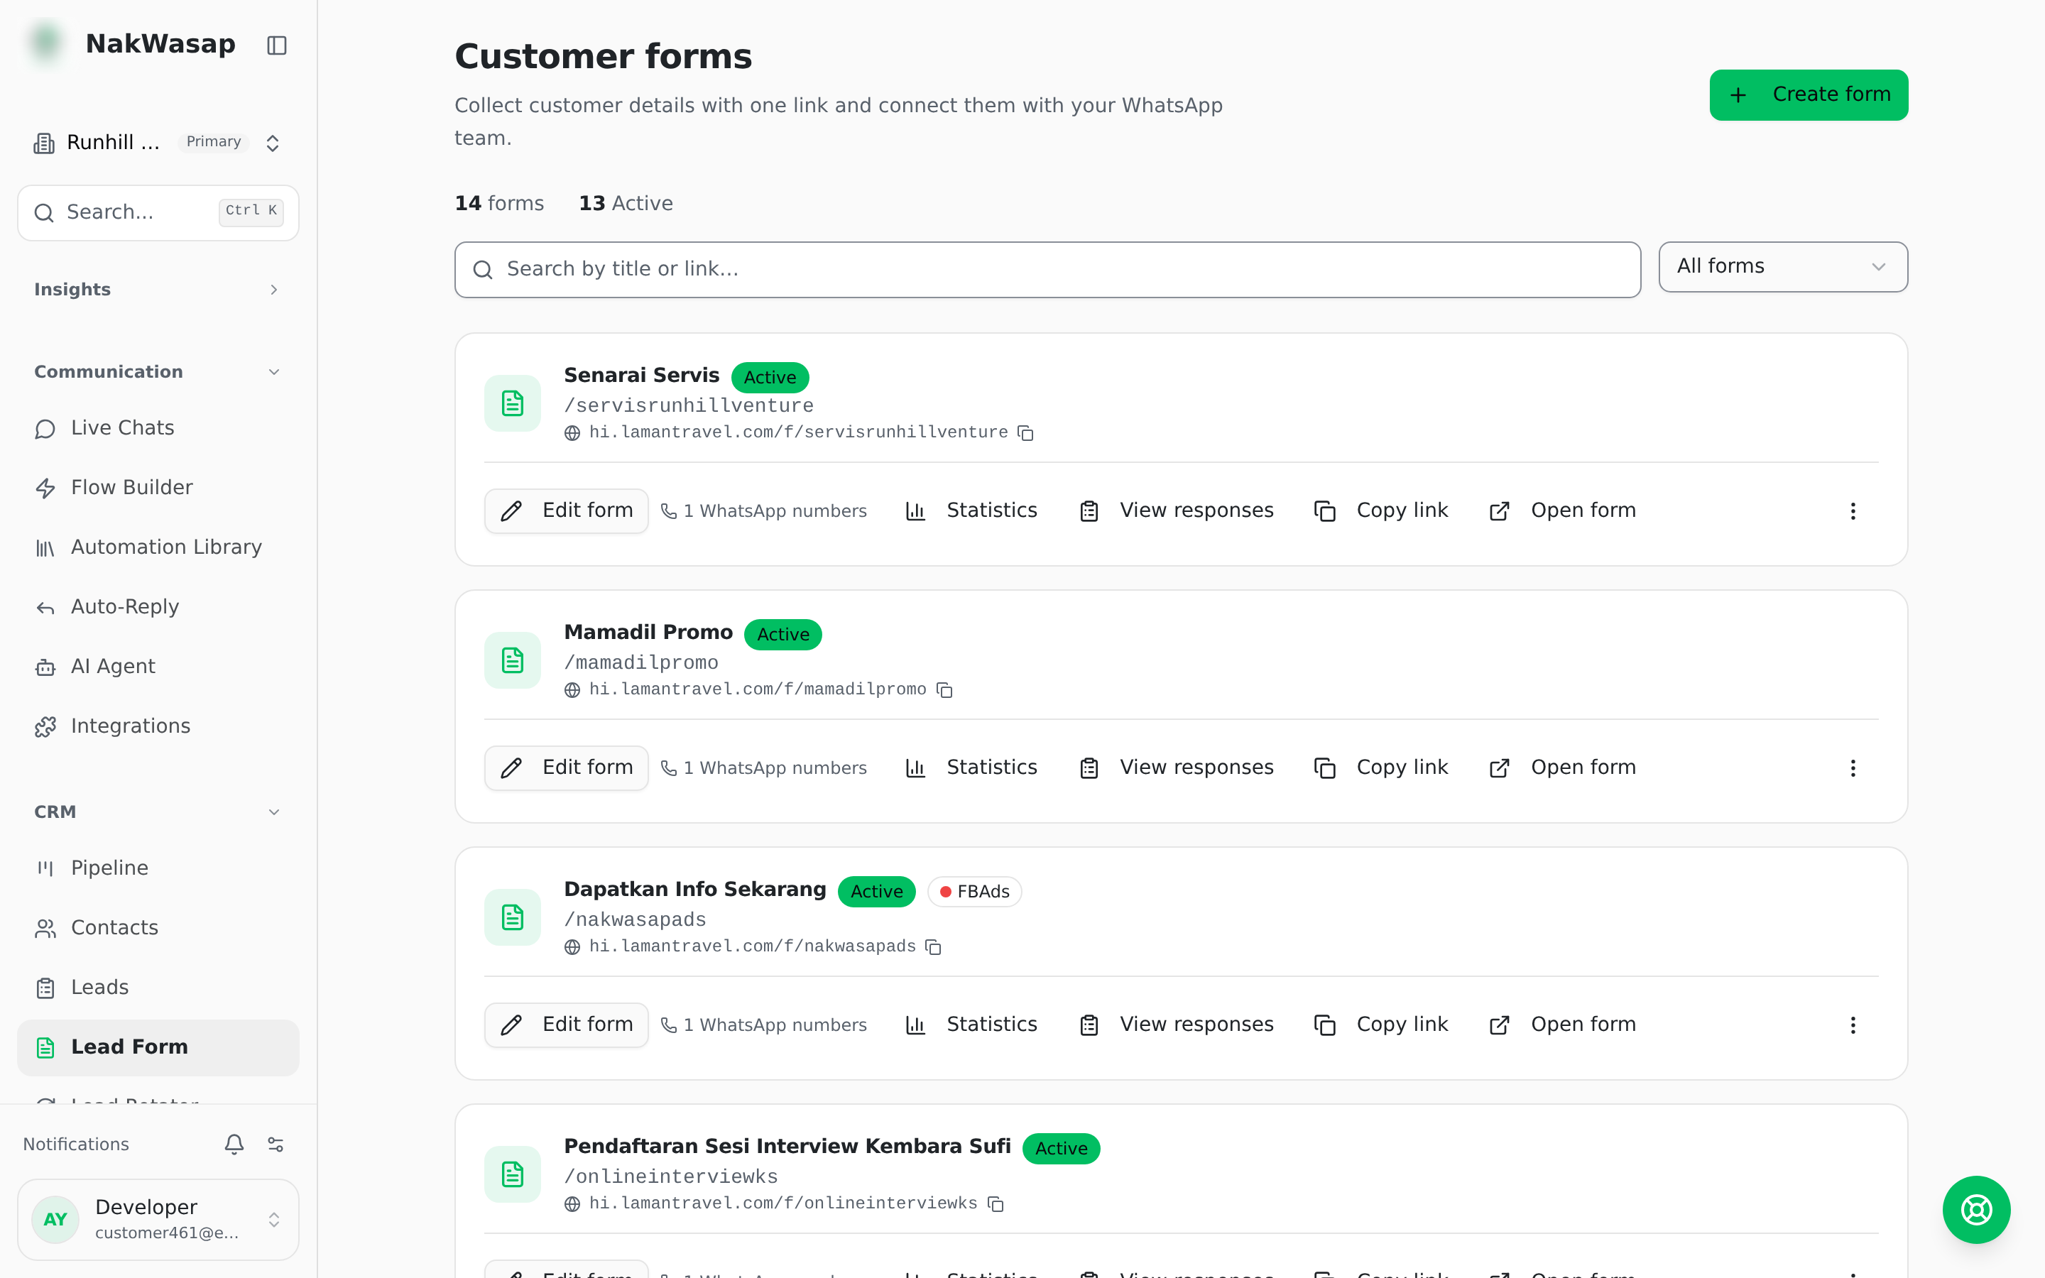Open Contacts in the sidebar

(158, 928)
